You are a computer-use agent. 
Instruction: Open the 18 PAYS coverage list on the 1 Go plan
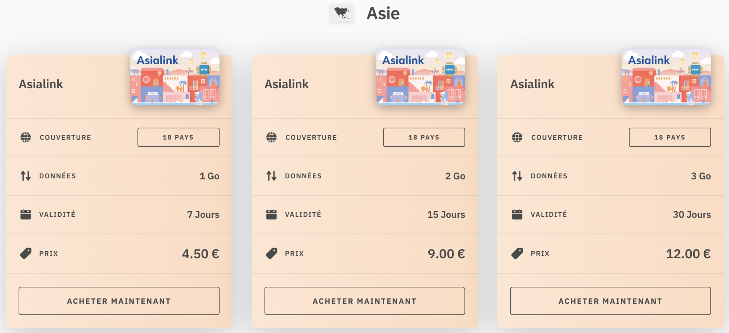(178, 137)
